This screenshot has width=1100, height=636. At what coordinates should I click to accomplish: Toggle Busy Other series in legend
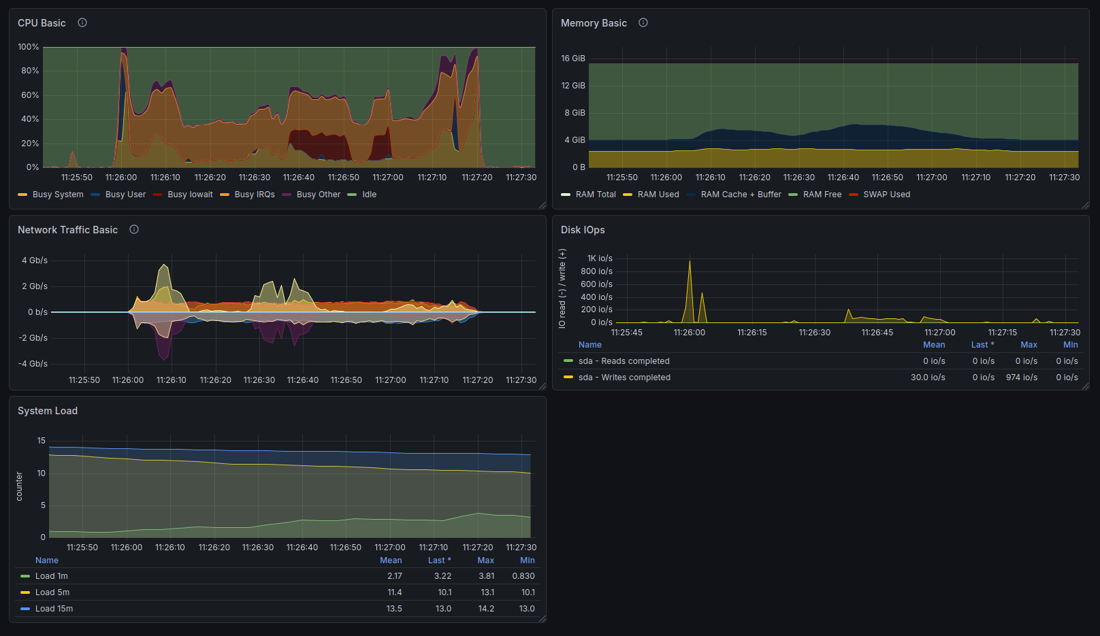tap(319, 195)
